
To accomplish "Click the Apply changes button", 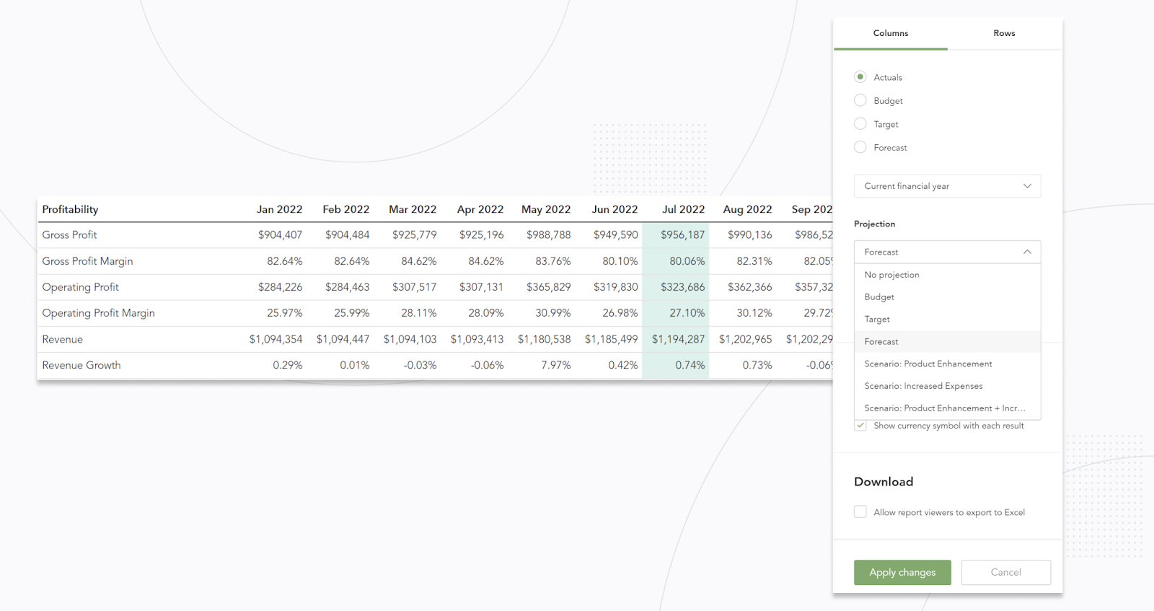I will (x=902, y=572).
